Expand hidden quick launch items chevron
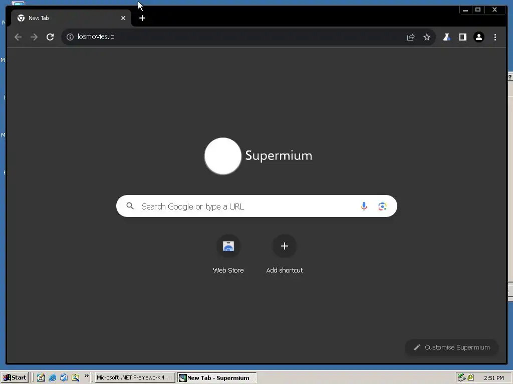 point(86,376)
